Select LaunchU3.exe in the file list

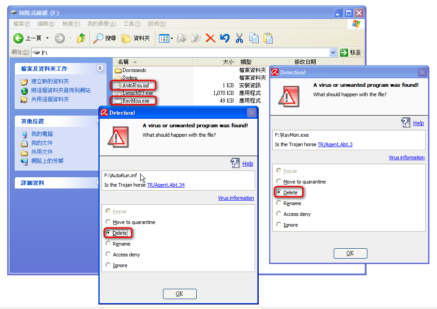(134, 93)
